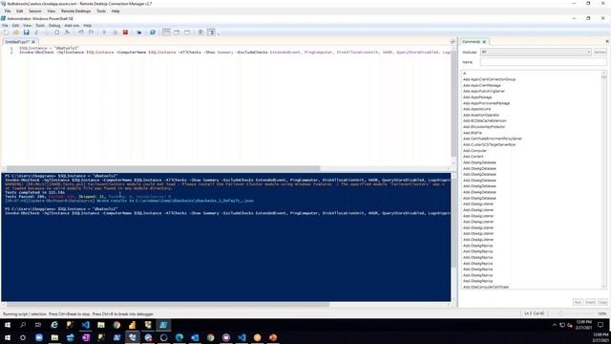Show script pane maximized icon
This screenshot has height=344, width=611.
pyautogui.click(x=187, y=32)
